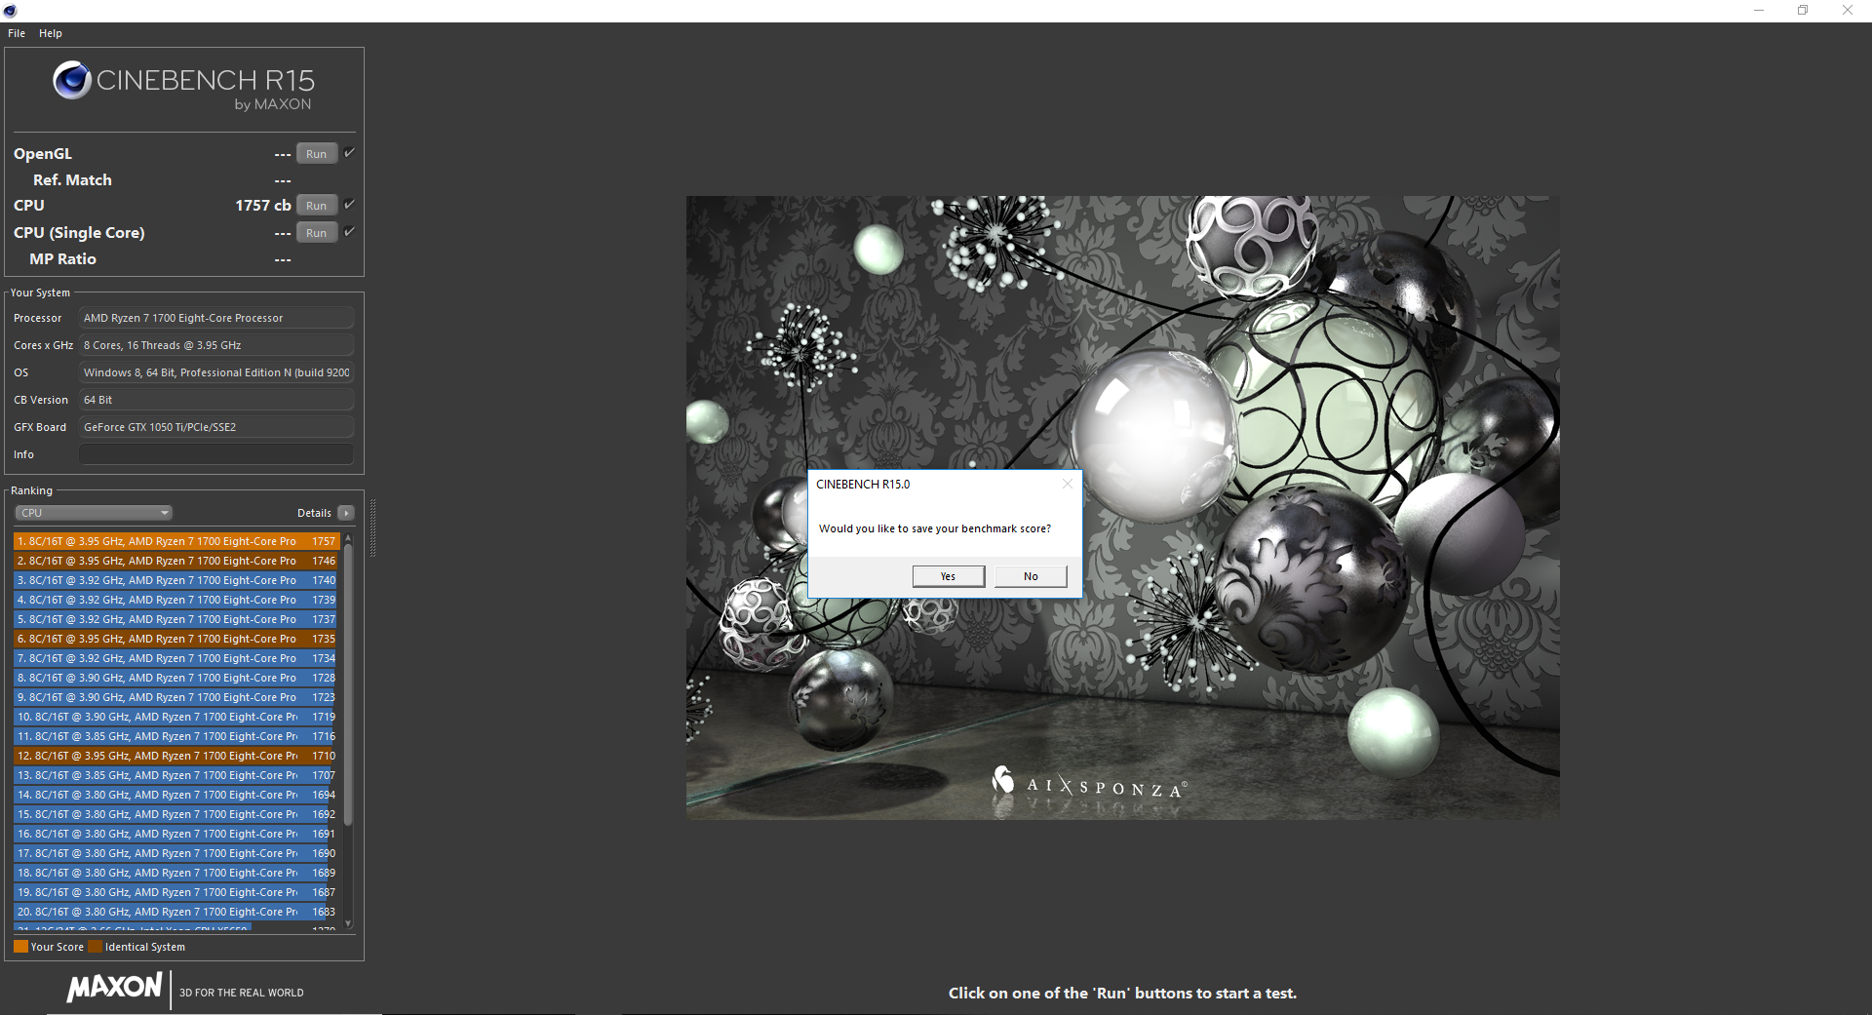This screenshot has height=1015, width=1872.
Task: Click the Your Score orange legend swatch
Action: [20, 947]
